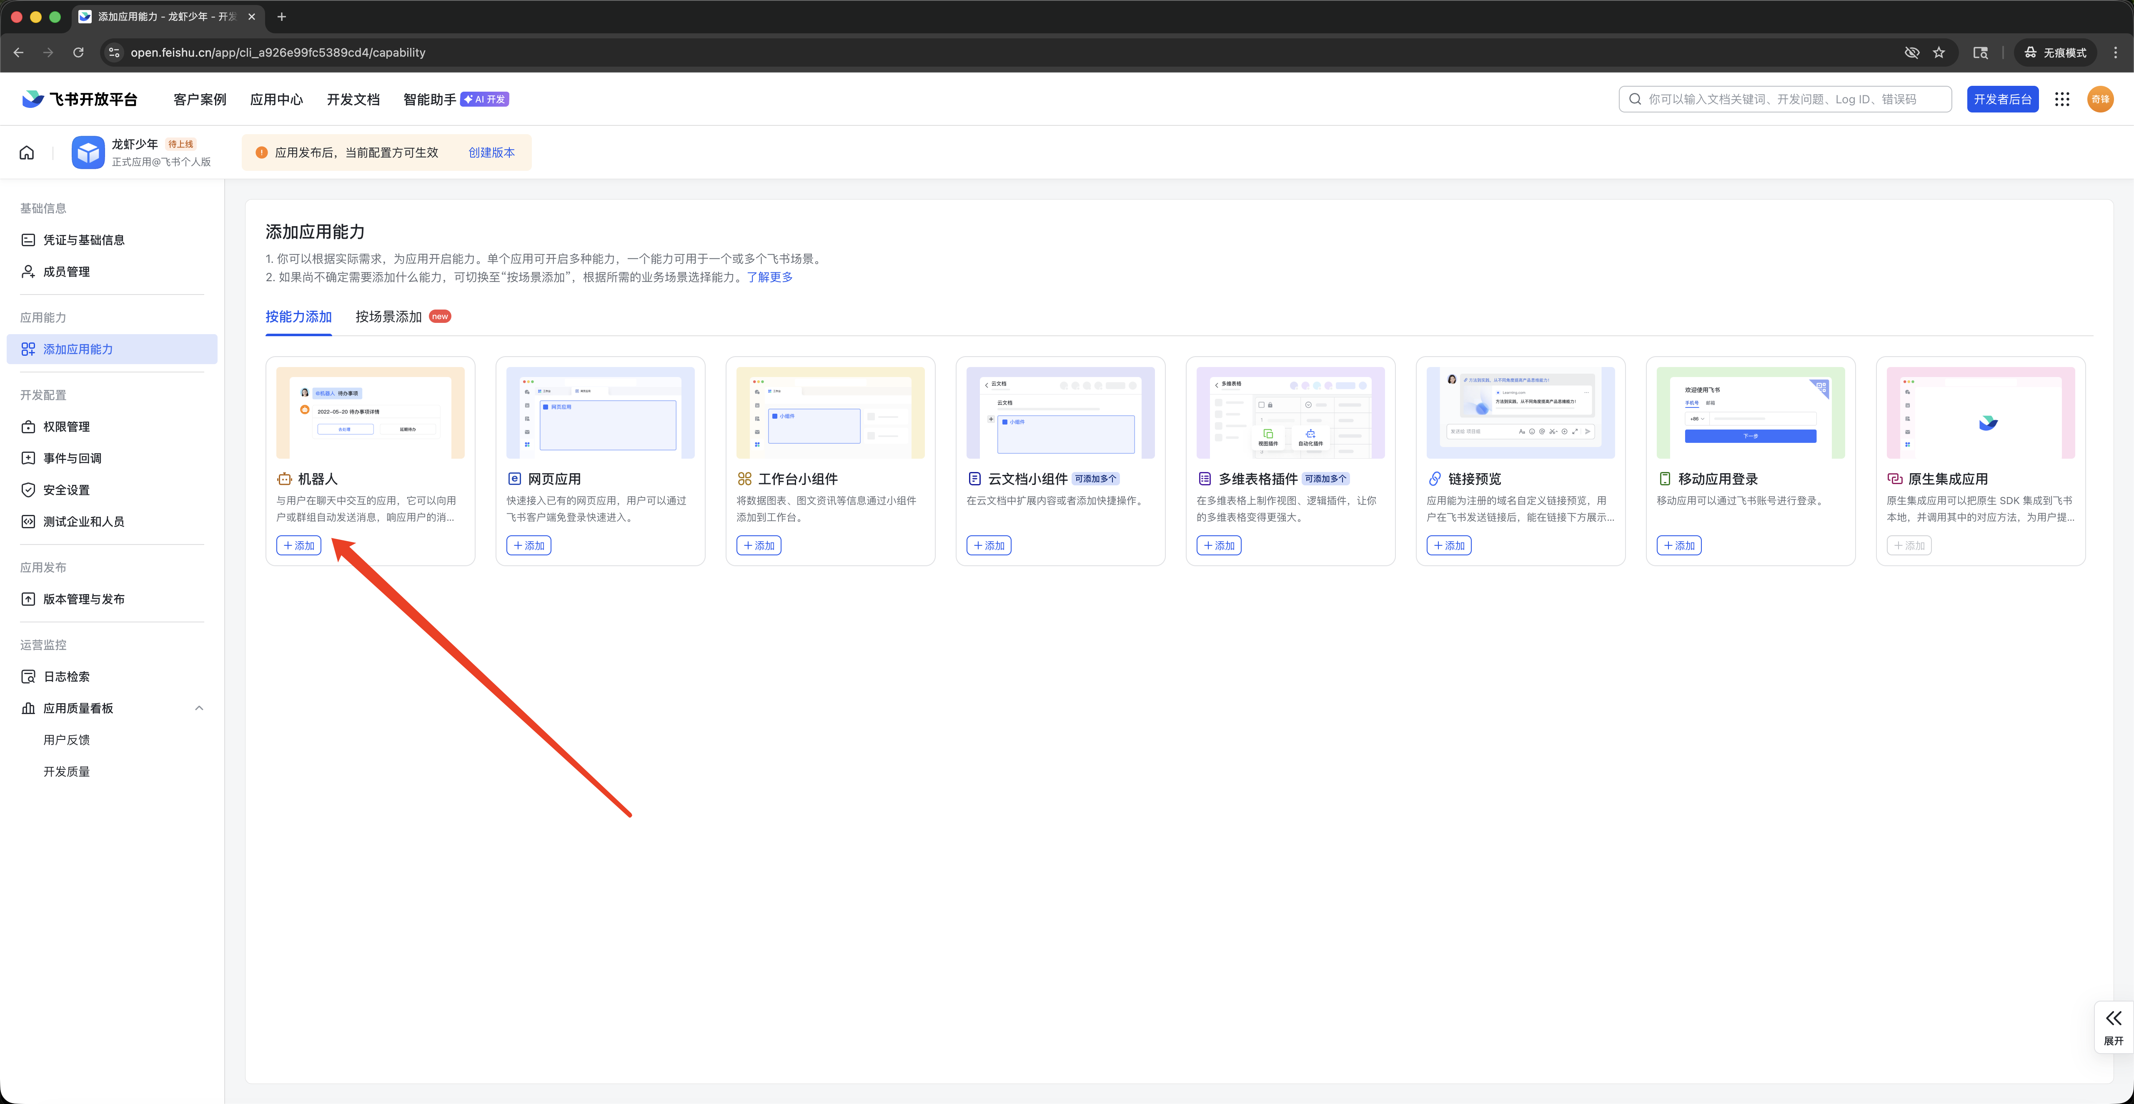Open the 开发者后台 button
The image size is (2134, 1104).
tap(2002, 100)
